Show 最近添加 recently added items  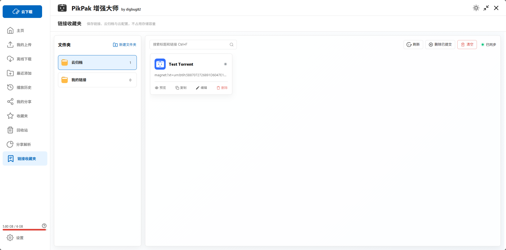25,73
